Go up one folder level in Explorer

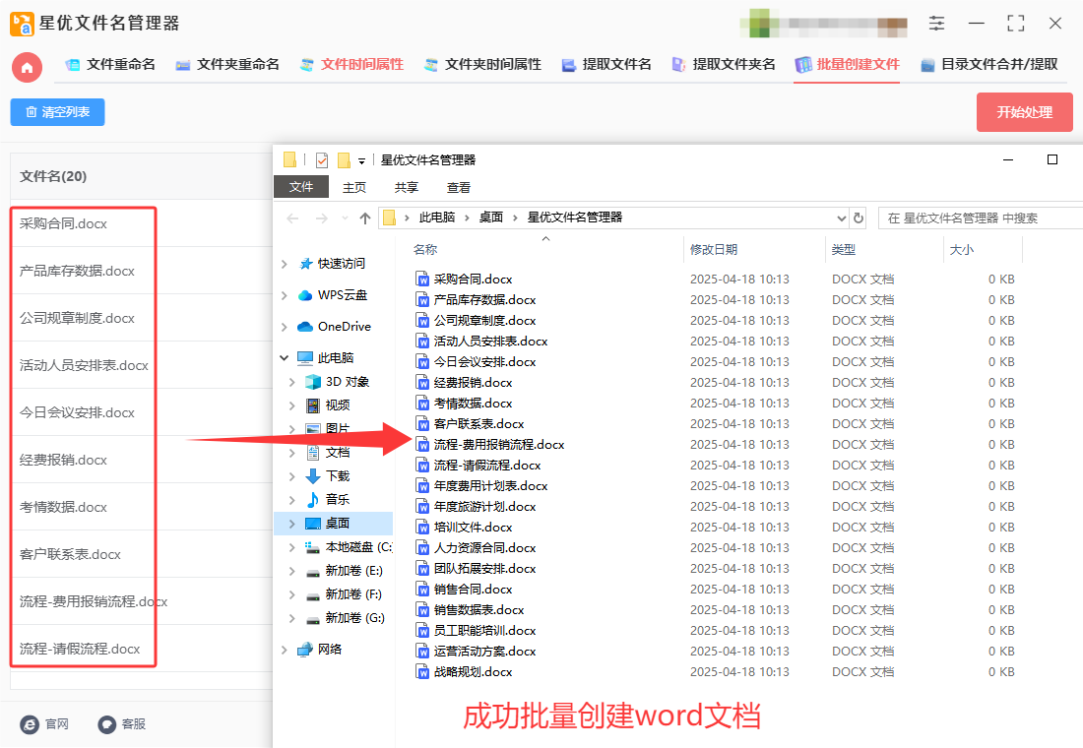pyautogui.click(x=365, y=218)
